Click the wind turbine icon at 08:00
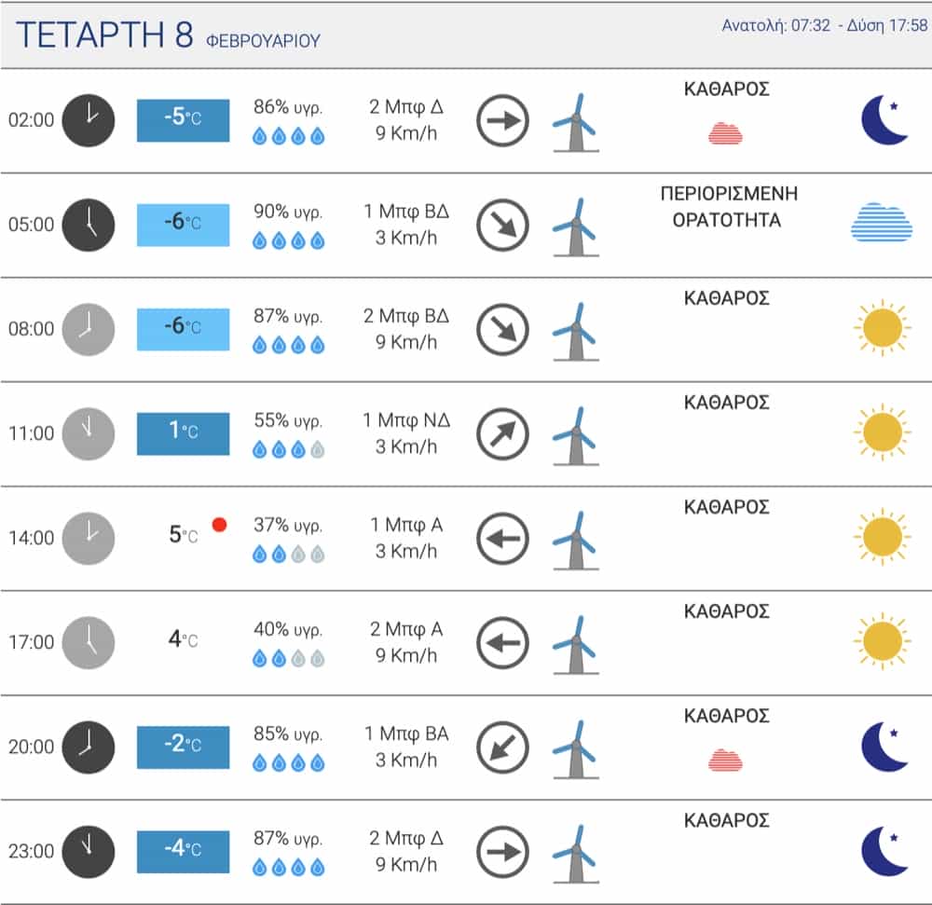The image size is (932, 905). pyautogui.click(x=575, y=331)
